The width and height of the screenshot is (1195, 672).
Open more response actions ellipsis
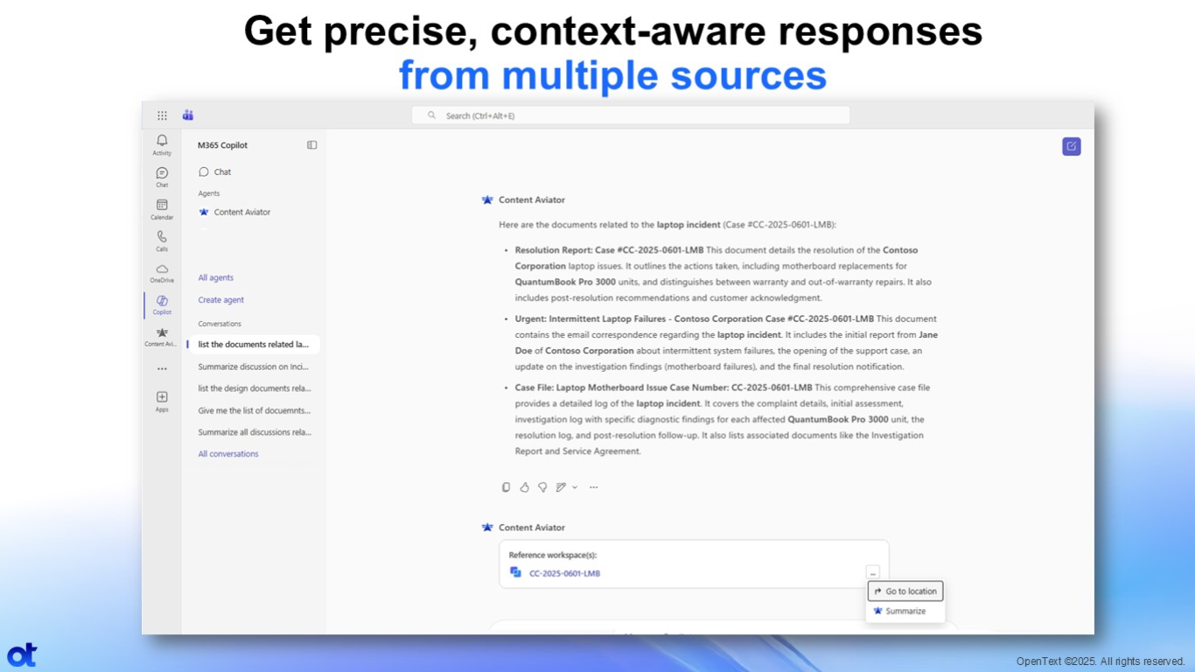point(593,487)
